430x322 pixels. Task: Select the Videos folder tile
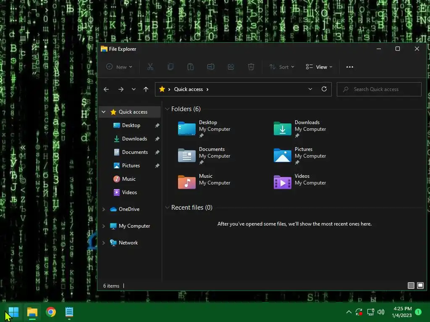[x=300, y=182]
